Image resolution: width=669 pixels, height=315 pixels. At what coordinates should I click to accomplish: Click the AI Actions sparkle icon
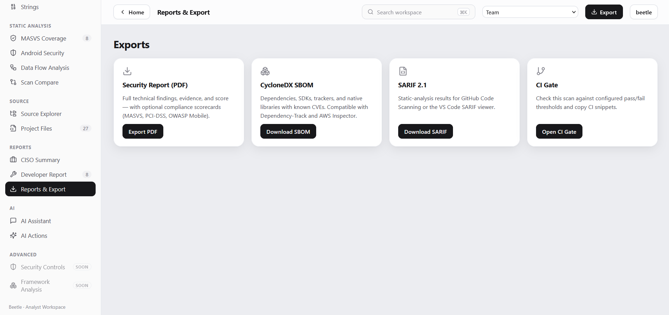13,235
